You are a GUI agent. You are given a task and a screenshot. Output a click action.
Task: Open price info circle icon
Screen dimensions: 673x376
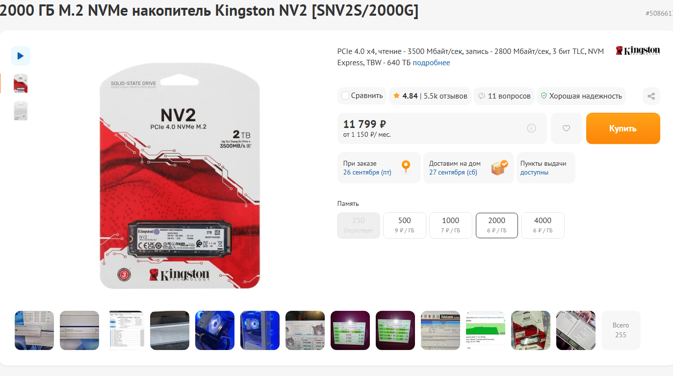coord(531,128)
